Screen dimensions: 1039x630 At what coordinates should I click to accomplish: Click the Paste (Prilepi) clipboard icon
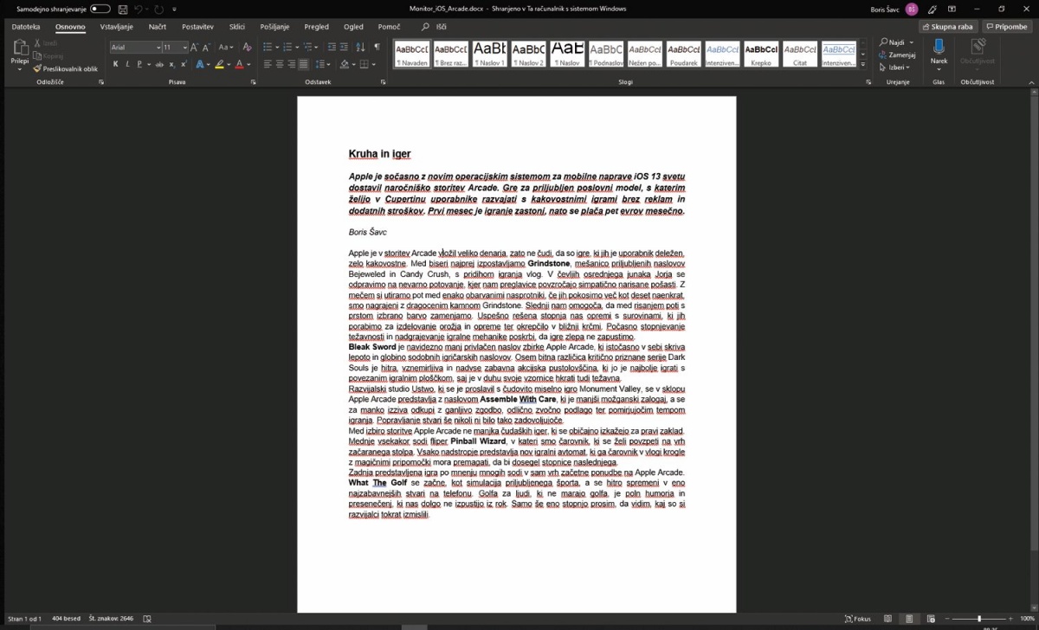pyautogui.click(x=20, y=48)
